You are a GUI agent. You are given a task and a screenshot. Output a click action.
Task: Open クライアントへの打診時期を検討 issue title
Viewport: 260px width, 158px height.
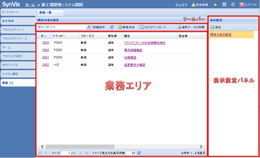[x=145, y=43]
